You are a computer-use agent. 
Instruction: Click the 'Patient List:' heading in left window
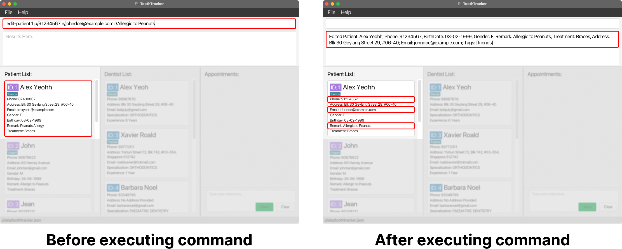[18, 74]
